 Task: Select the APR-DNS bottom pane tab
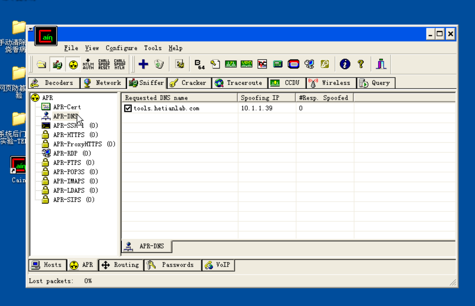click(147, 246)
